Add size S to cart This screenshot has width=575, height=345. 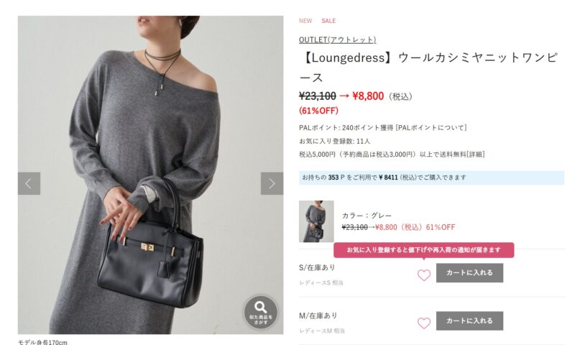(469, 273)
